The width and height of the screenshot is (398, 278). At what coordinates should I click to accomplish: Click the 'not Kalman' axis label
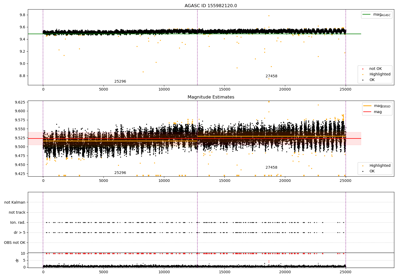tap(15, 203)
